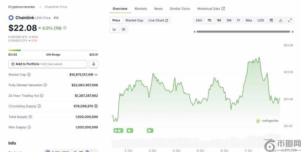
Task: Click left arrow of chart range scroller
Action: 195,32
